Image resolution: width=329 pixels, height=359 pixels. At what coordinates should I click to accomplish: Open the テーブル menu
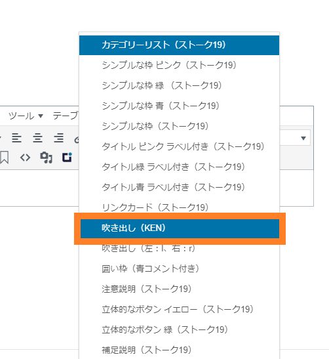pos(66,116)
